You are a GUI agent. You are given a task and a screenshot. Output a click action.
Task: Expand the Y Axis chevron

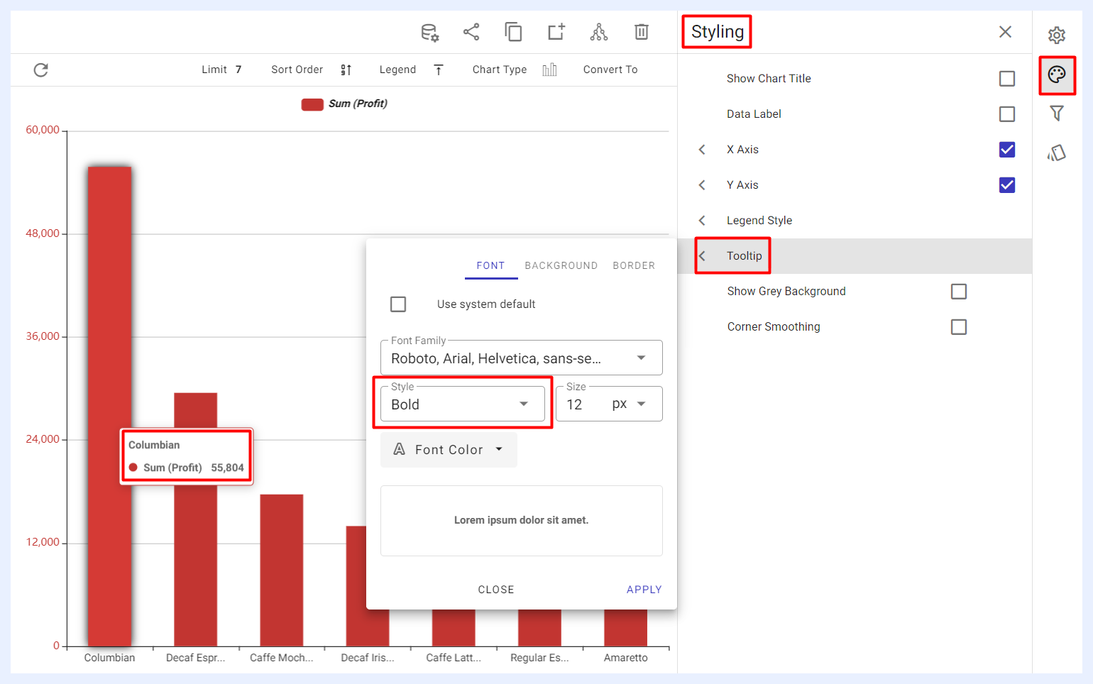(702, 185)
